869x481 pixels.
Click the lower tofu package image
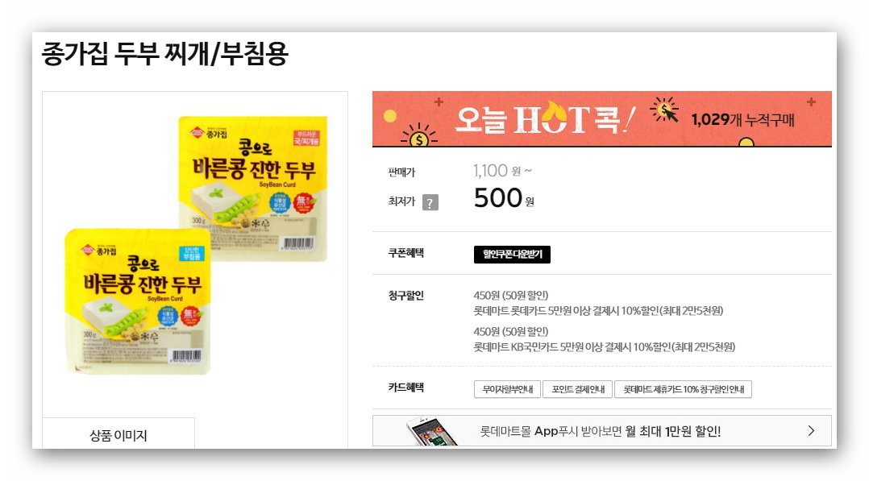138,301
